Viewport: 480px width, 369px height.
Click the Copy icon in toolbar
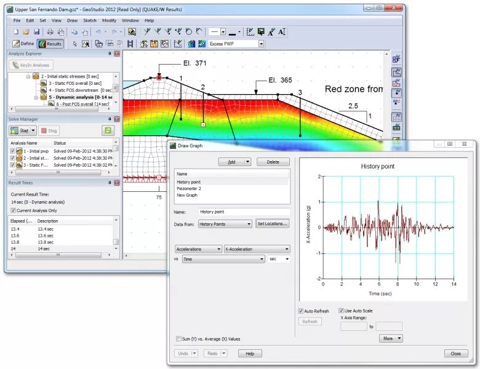74,32
